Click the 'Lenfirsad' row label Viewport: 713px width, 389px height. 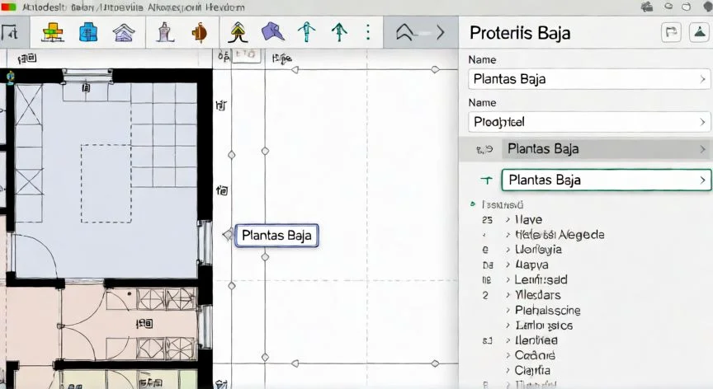pyautogui.click(x=541, y=279)
